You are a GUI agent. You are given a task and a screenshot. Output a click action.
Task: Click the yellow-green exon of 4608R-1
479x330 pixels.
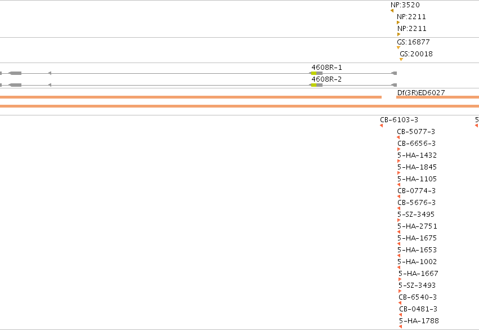314,73
